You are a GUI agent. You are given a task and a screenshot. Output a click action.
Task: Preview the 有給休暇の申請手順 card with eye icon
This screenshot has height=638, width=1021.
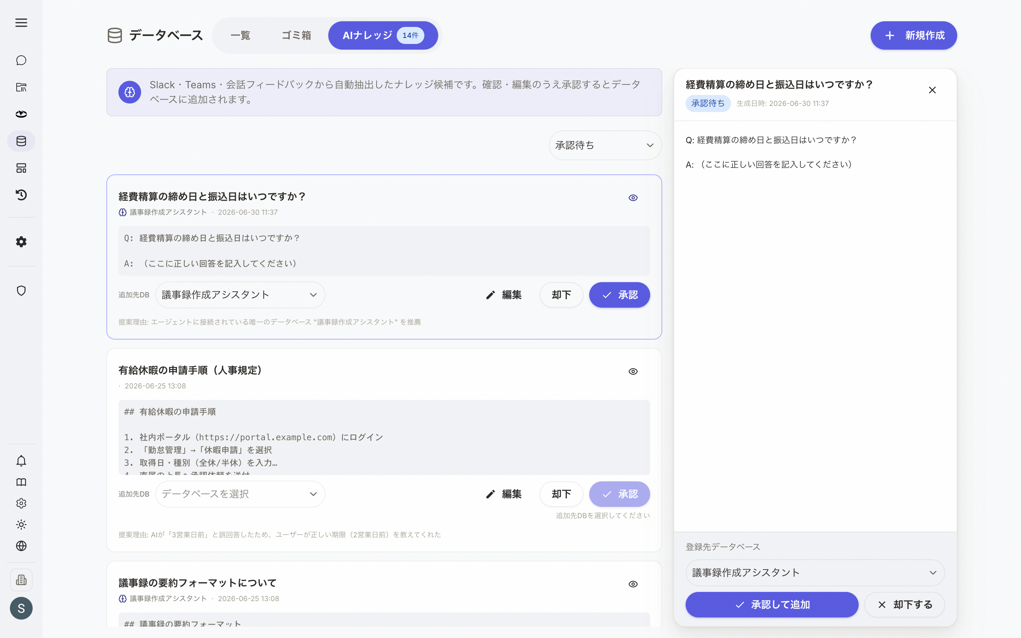[633, 371]
